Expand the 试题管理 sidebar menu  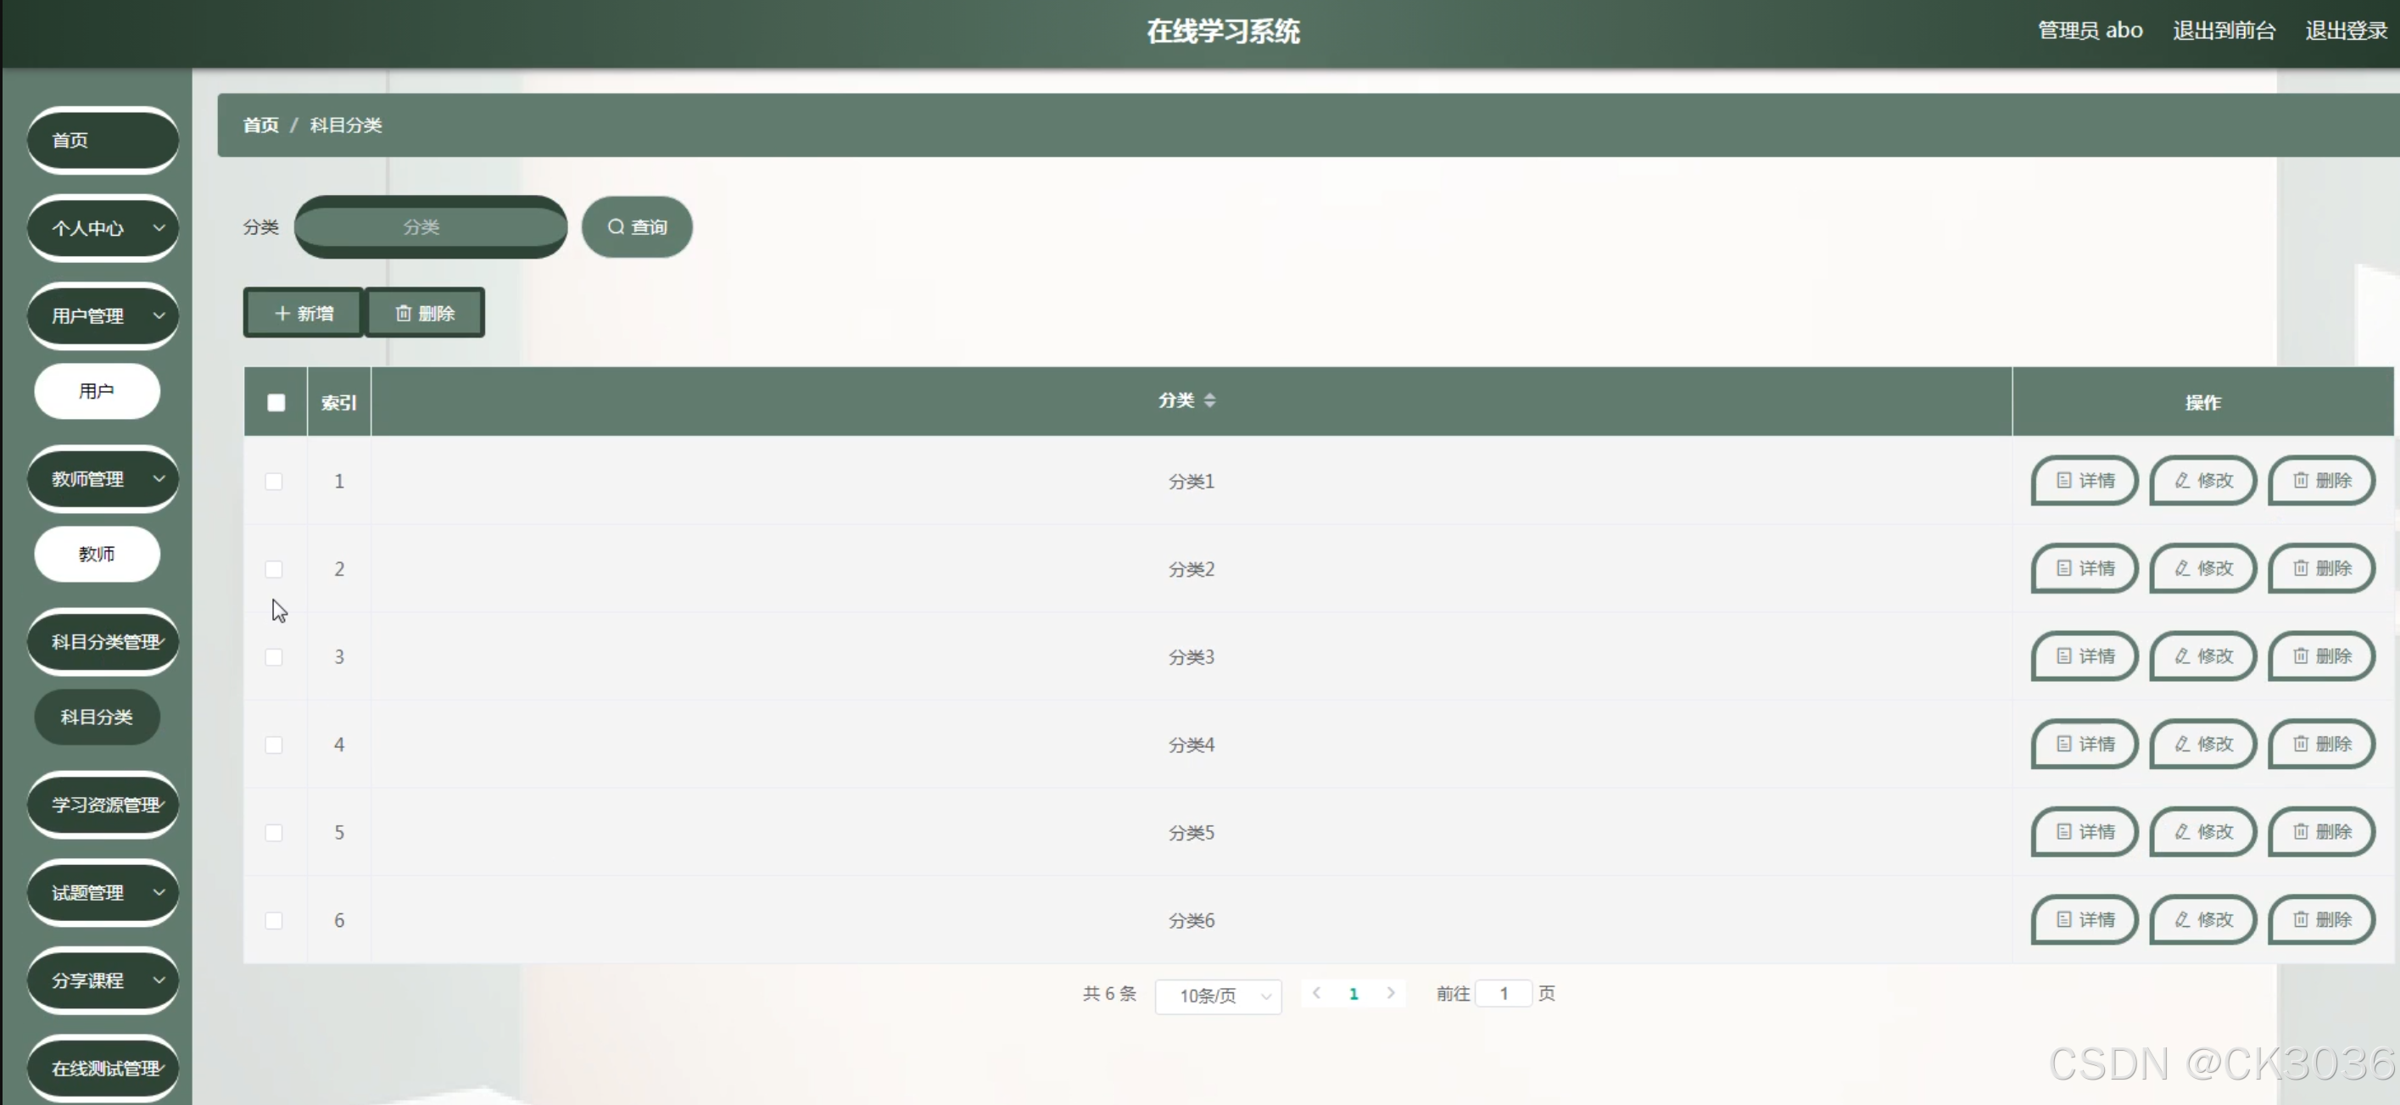coord(103,893)
